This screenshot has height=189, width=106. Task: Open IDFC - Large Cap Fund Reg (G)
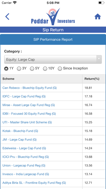coord(24,96)
